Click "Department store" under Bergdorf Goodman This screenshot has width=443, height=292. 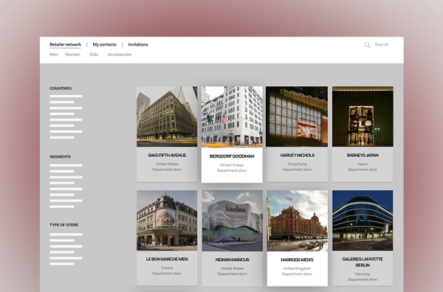pos(232,170)
